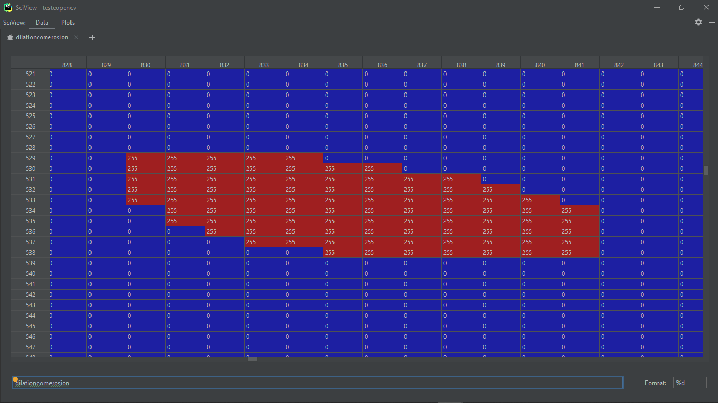Click the Format input field with %d
Viewport: 718px width, 403px height.
(x=690, y=383)
